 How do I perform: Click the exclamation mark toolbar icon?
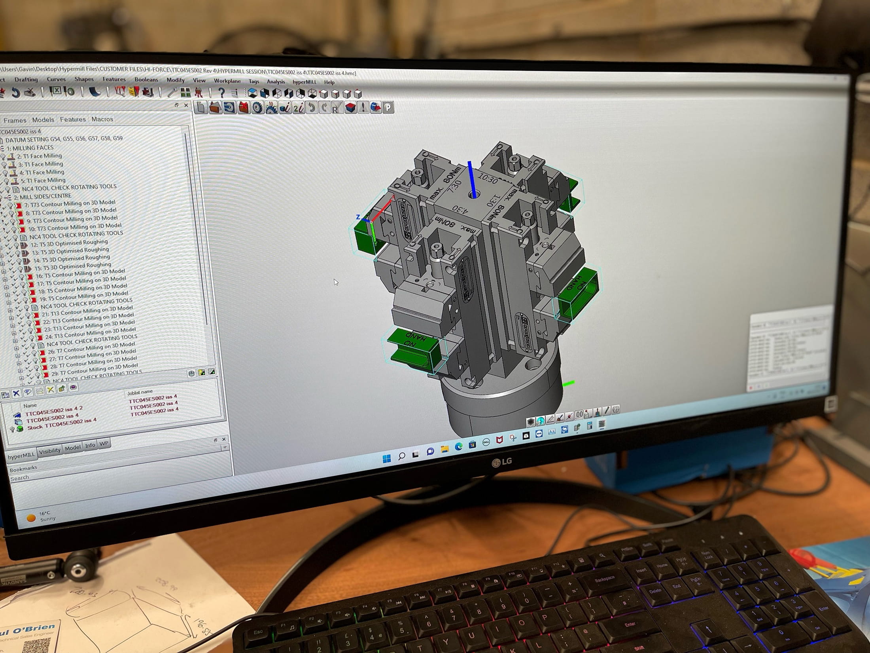[x=363, y=108]
